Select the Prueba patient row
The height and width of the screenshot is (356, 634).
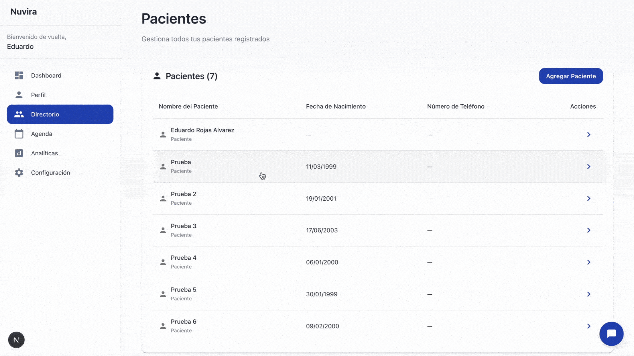click(181, 162)
